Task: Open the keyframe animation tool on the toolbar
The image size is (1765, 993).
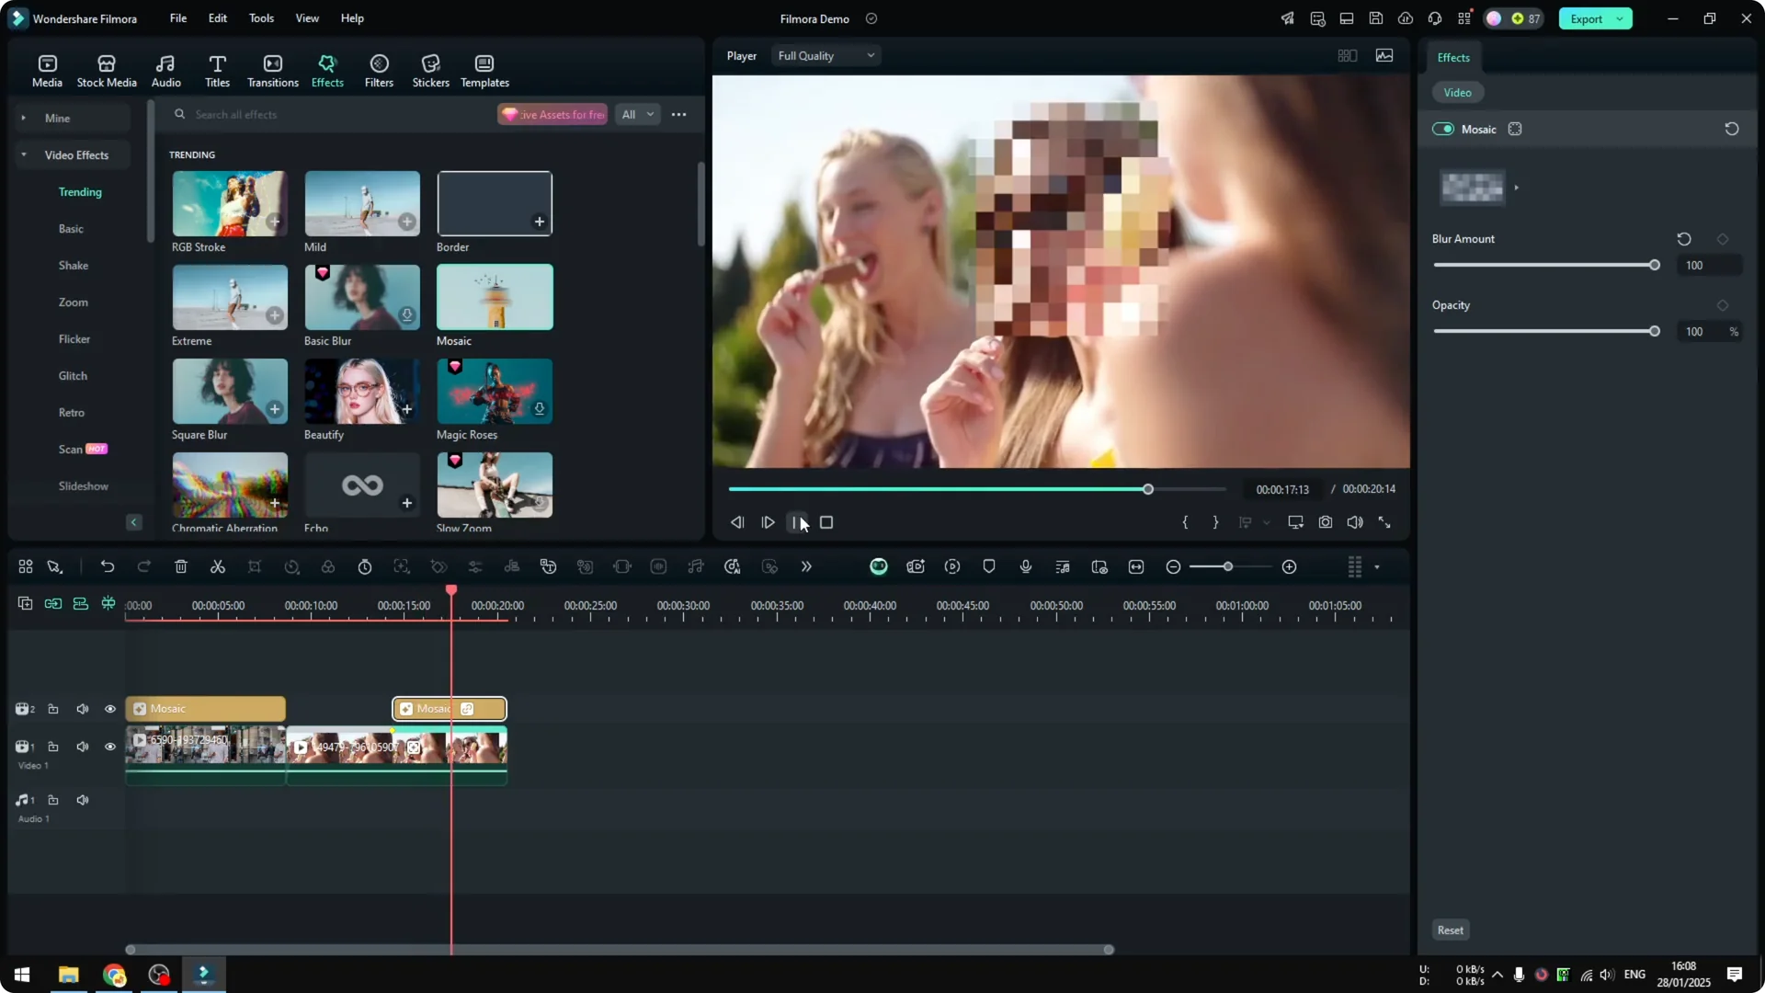Action: [438, 566]
